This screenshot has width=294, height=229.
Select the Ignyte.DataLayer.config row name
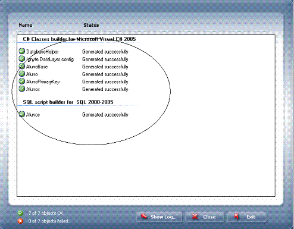click(50, 59)
